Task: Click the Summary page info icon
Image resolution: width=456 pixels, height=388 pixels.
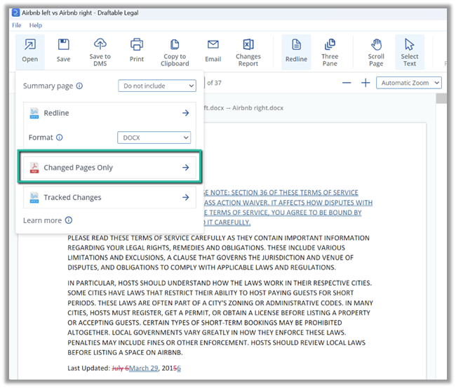Action: (79, 86)
